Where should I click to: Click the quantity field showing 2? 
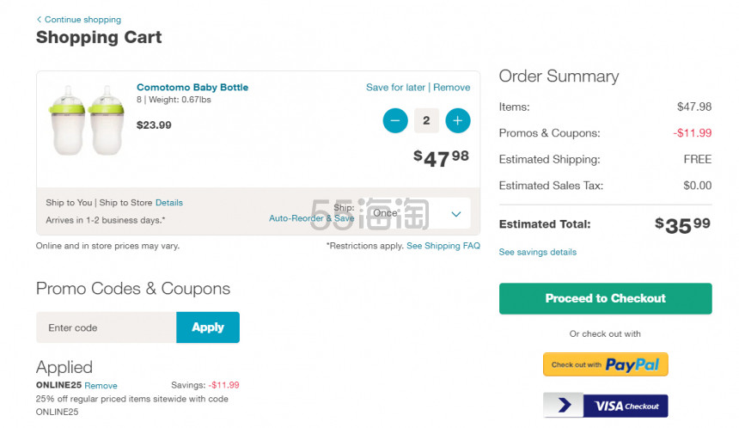click(x=426, y=120)
